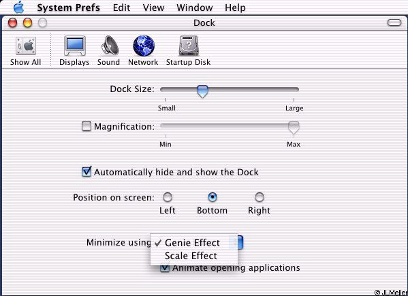Image resolution: width=408 pixels, height=296 pixels.
Task: Open the Apple menu icon
Action: [19, 7]
